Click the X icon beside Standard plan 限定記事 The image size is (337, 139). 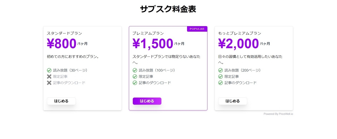(49, 76)
